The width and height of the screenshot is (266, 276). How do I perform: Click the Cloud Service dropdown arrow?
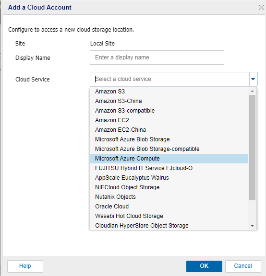[254, 79]
